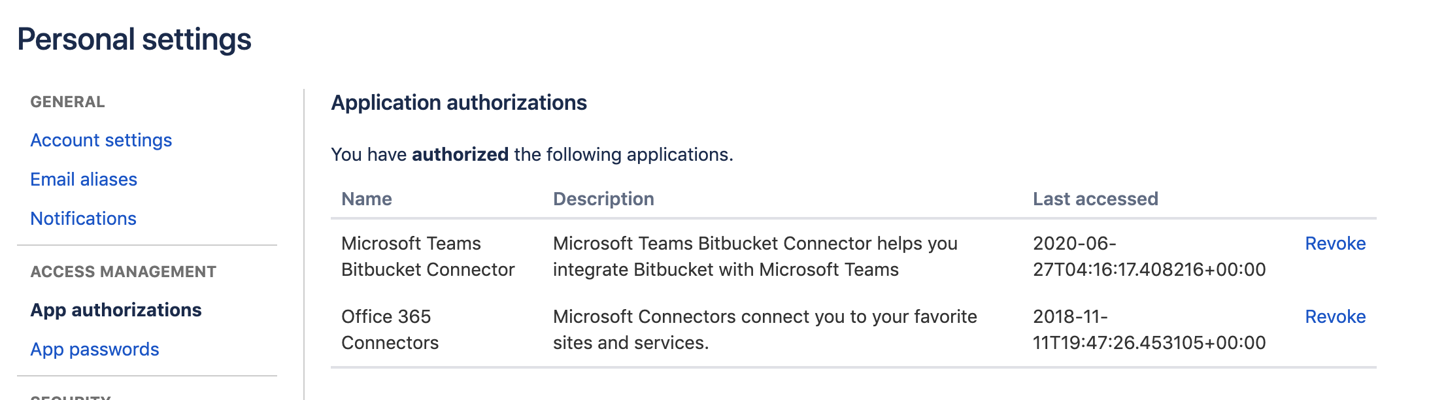The height and width of the screenshot is (400, 1446).
Task: Click the Description column header
Action: click(x=603, y=199)
